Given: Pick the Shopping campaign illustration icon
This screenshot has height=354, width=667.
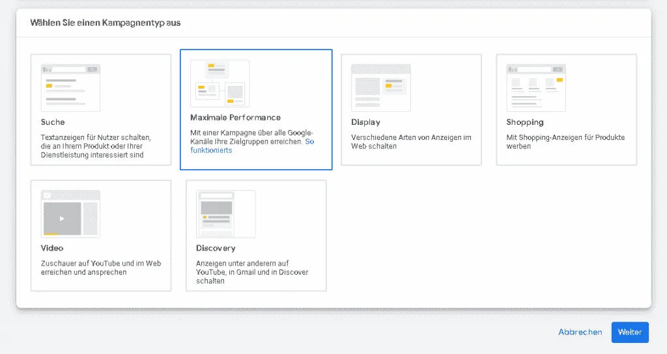Looking at the screenshot, I should (536, 88).
